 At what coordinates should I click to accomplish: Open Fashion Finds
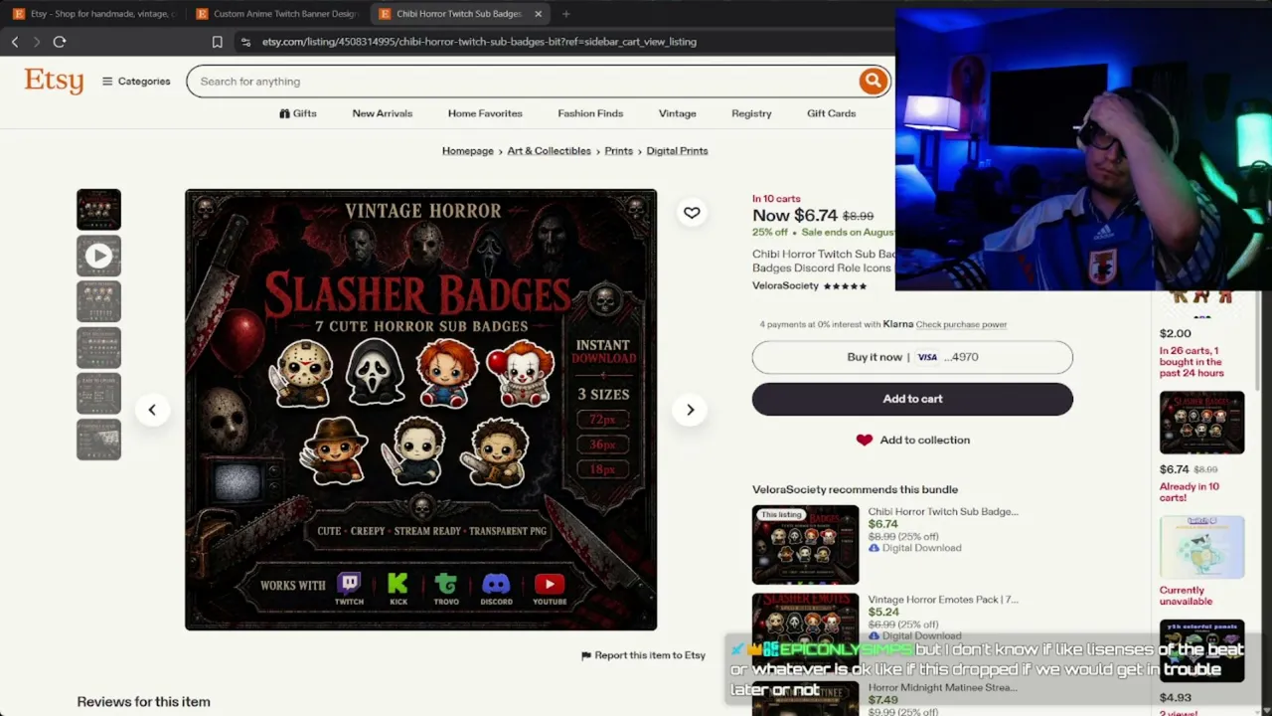590,113
